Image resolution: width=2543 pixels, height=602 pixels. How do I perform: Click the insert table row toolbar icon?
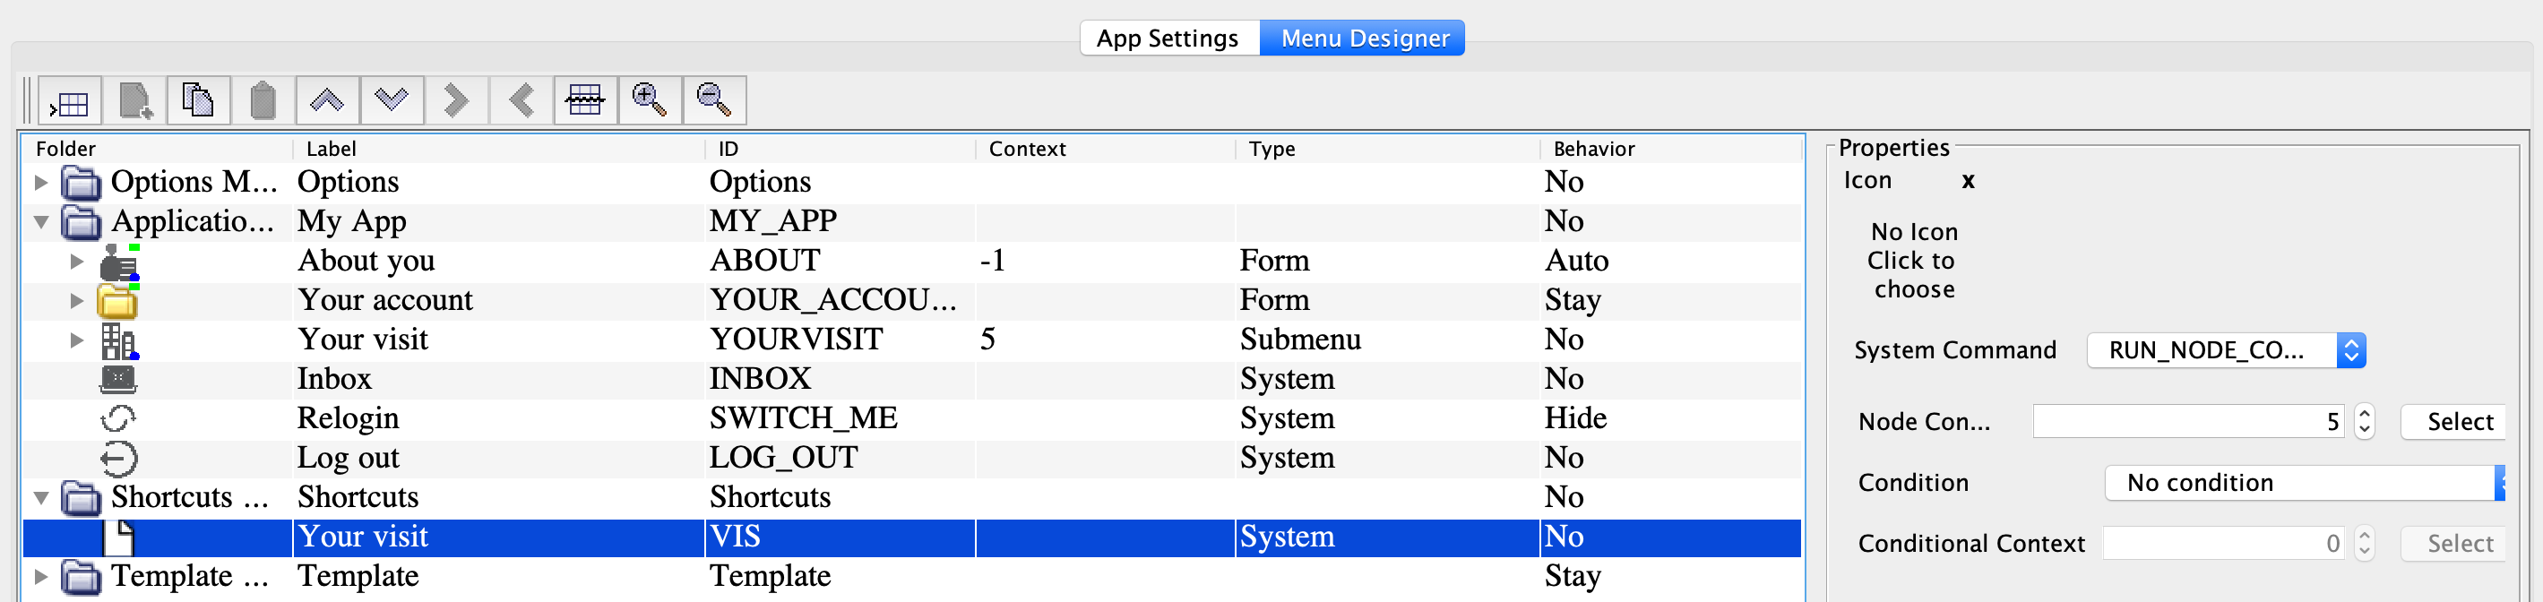[x=70, y=101]
